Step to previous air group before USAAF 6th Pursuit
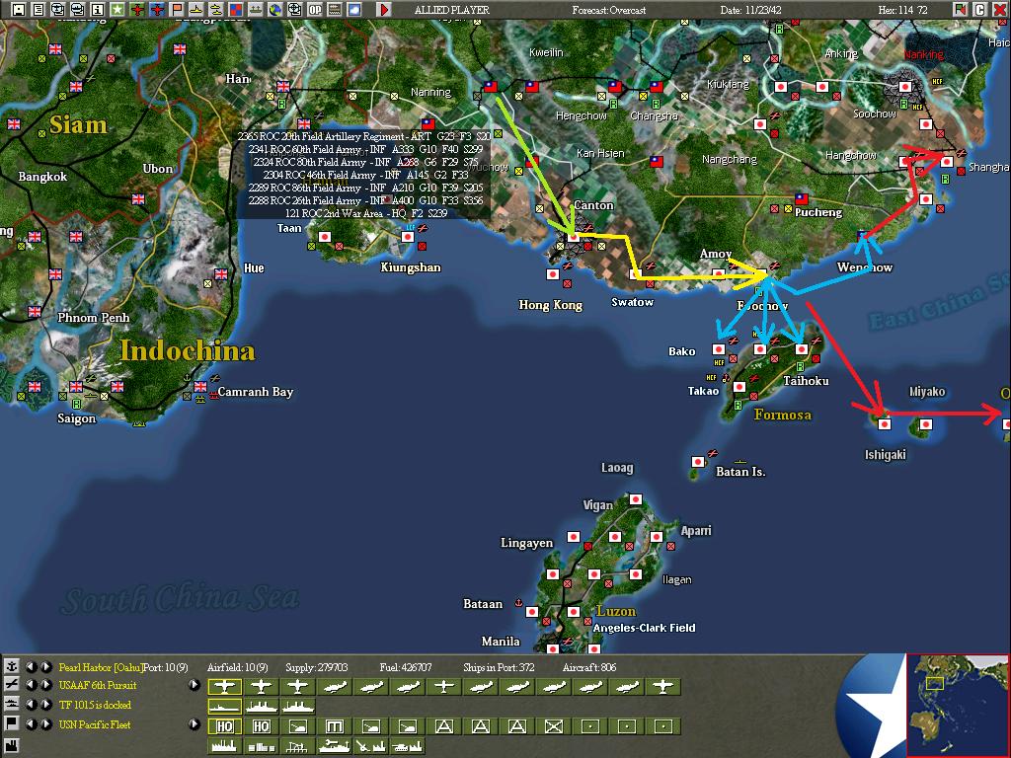 pyautogui.click(x=31, y=685)
